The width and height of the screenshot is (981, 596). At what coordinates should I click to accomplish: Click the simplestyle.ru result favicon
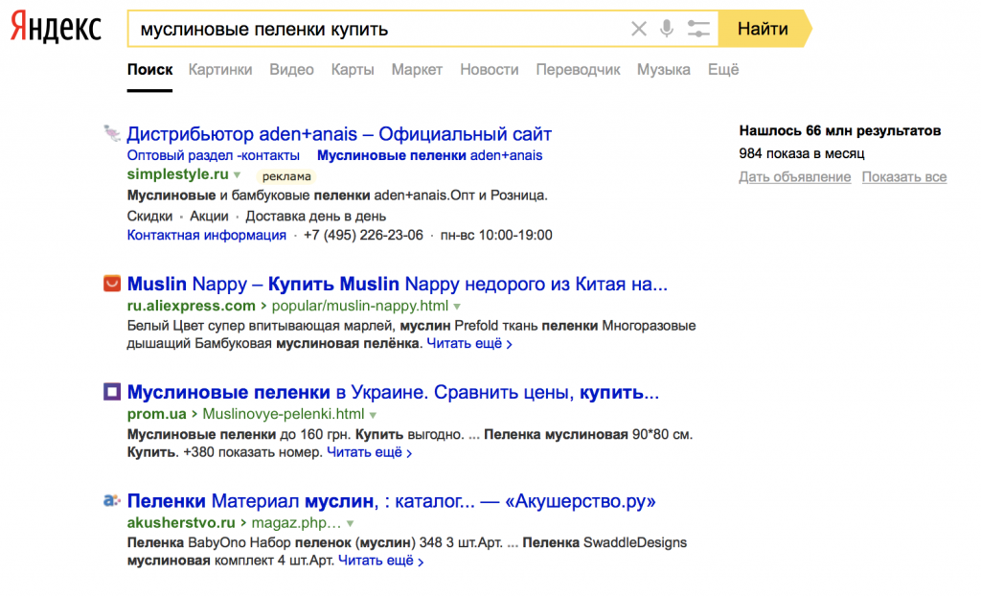[x=111, y=133]
